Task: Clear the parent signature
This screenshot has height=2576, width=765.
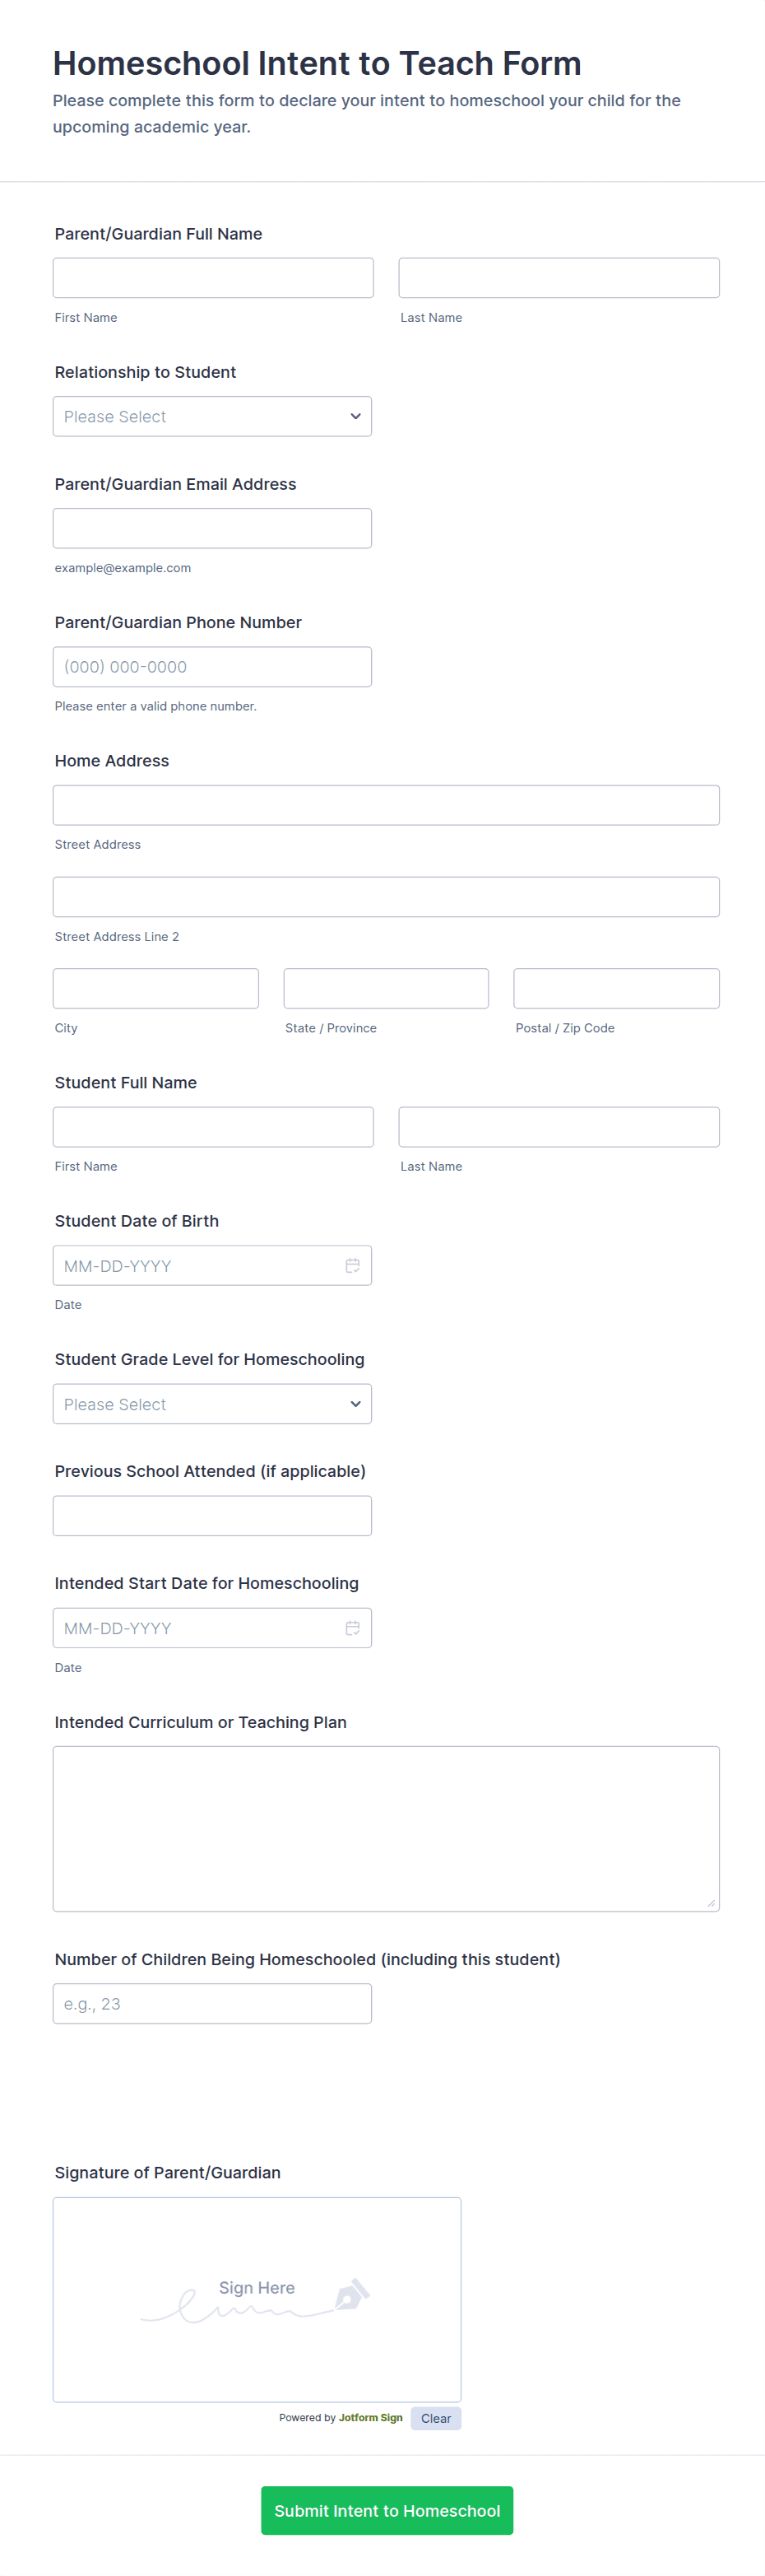Action: tap(435, 2418)
